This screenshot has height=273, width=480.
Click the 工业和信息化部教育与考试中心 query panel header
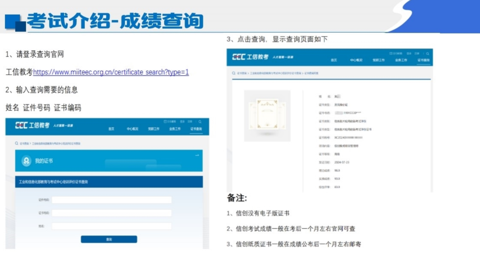pyautogui.click(x=109, y=182)
